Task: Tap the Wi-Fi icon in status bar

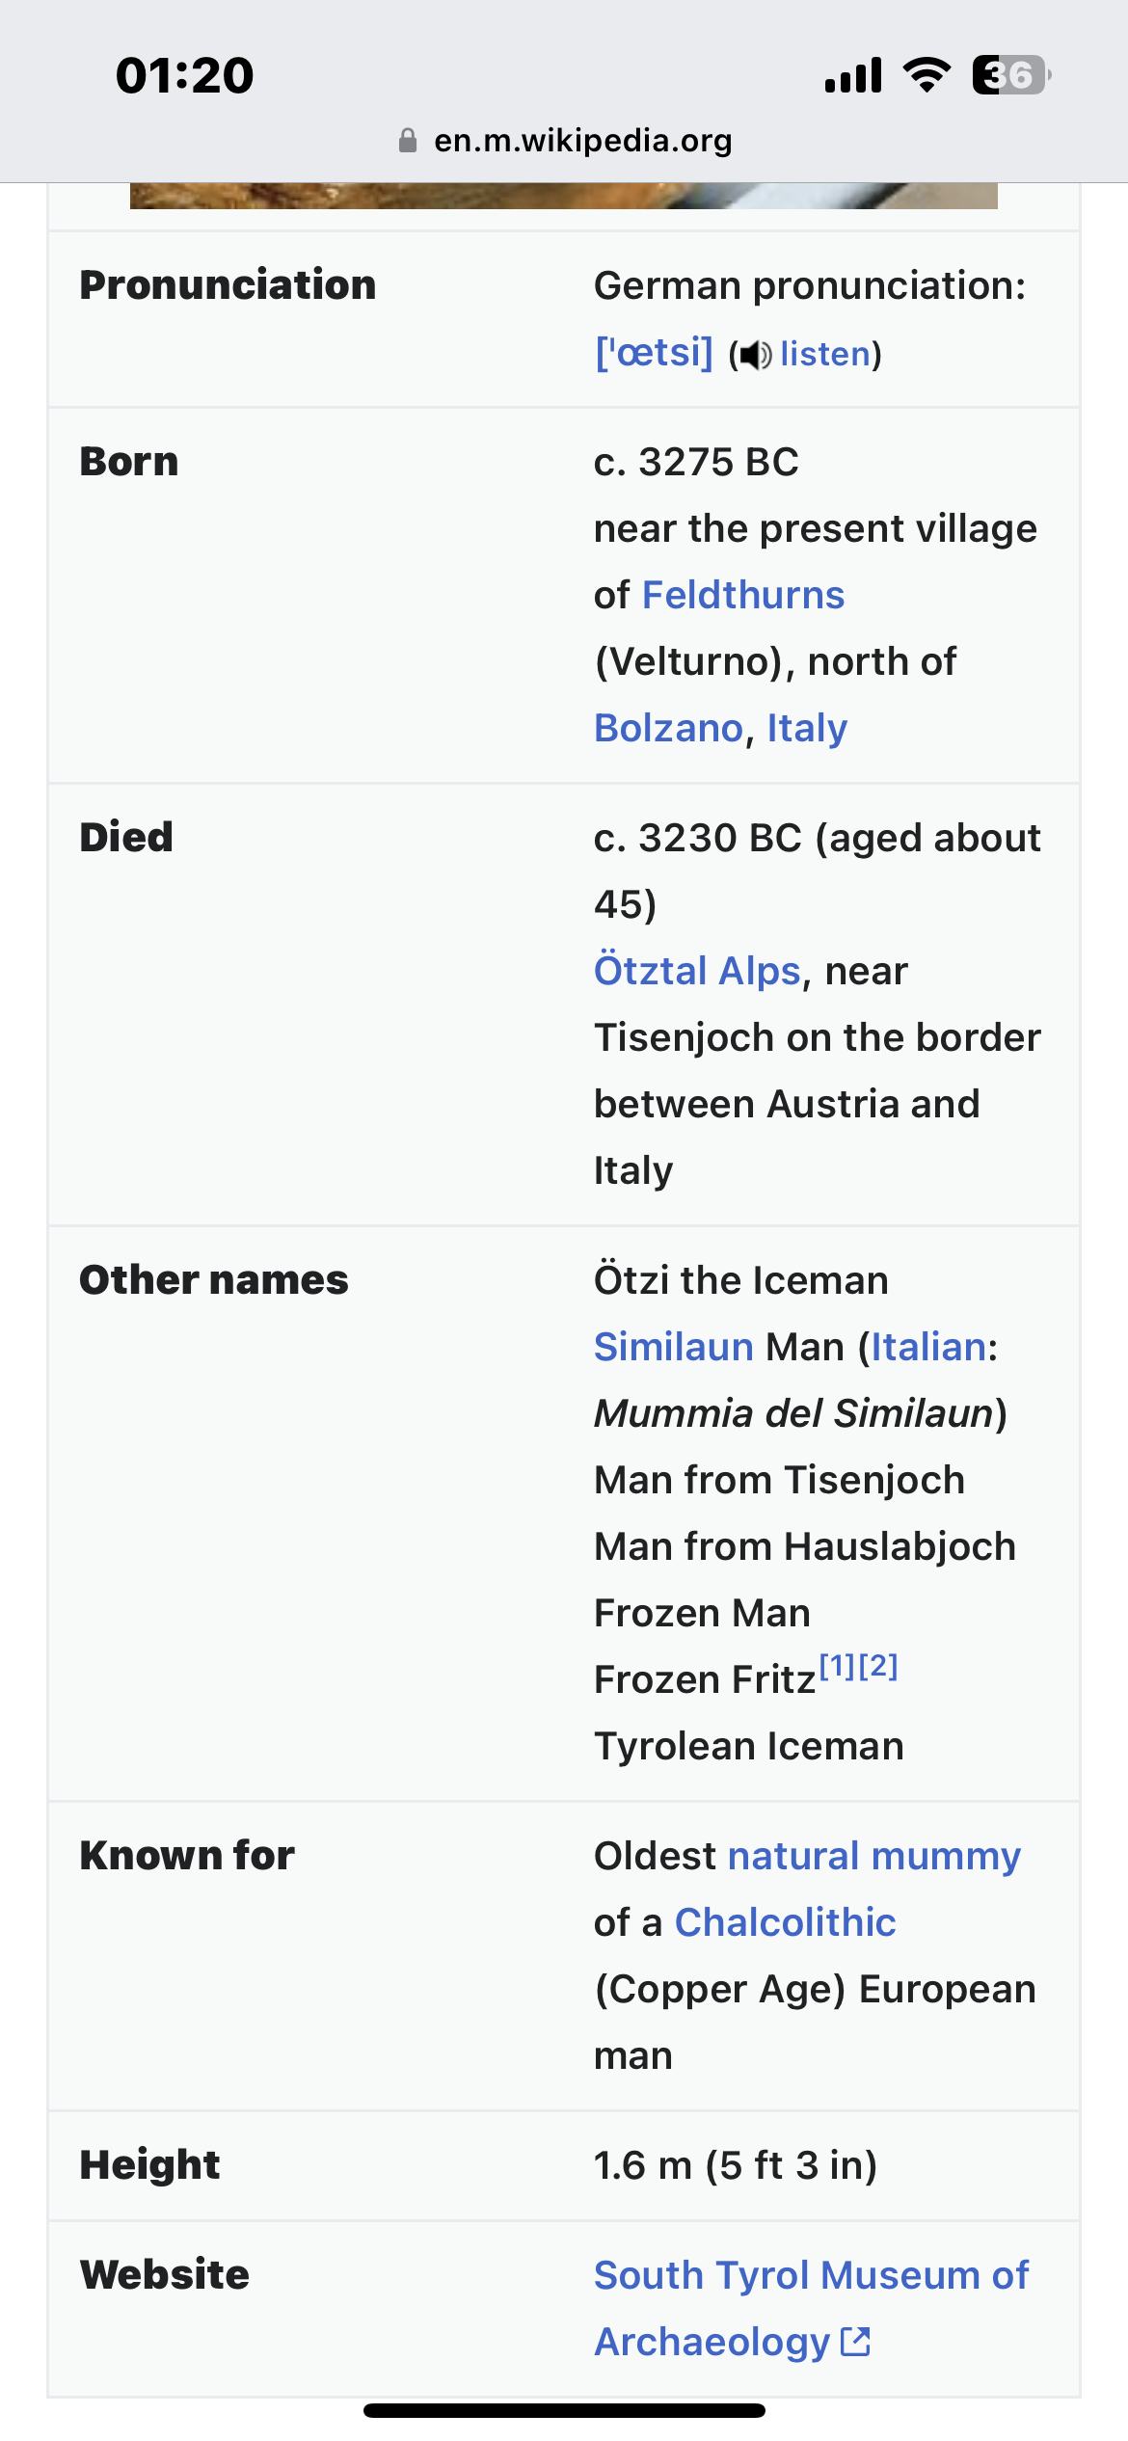Action: click(927, 74)
